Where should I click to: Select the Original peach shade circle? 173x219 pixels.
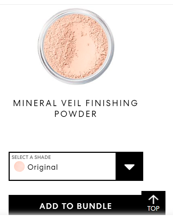pos(19,166)
